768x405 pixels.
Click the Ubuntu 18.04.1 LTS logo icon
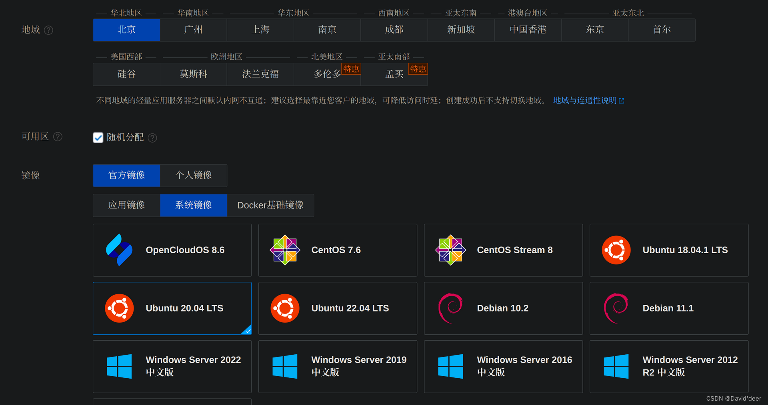point(616,250)
